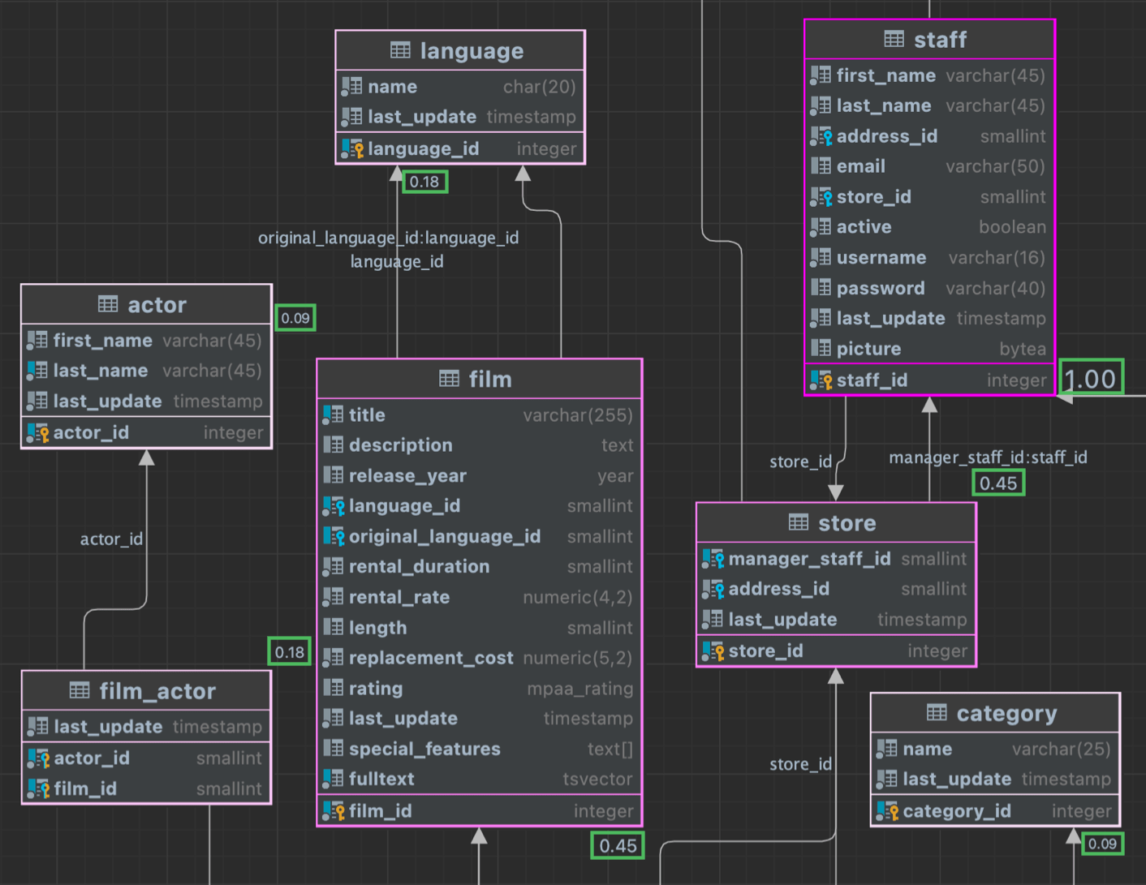Click the primary key icon beside staff_id
Image resolution: width=1146 pixels, height=885 pixels.
pyautogui.click(x=820, y=380)
